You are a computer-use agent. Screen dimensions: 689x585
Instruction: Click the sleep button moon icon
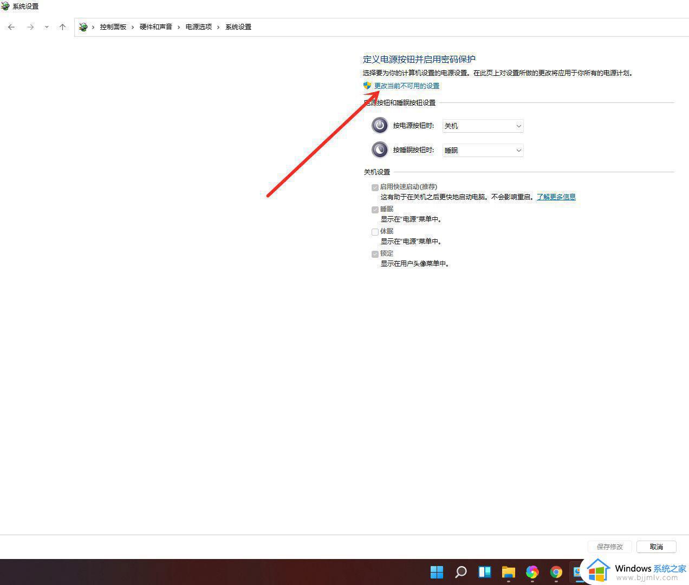(380, 149)
